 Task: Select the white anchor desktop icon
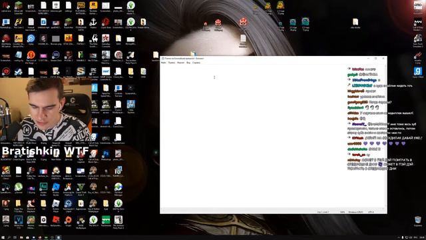click(x=93, y=23)
